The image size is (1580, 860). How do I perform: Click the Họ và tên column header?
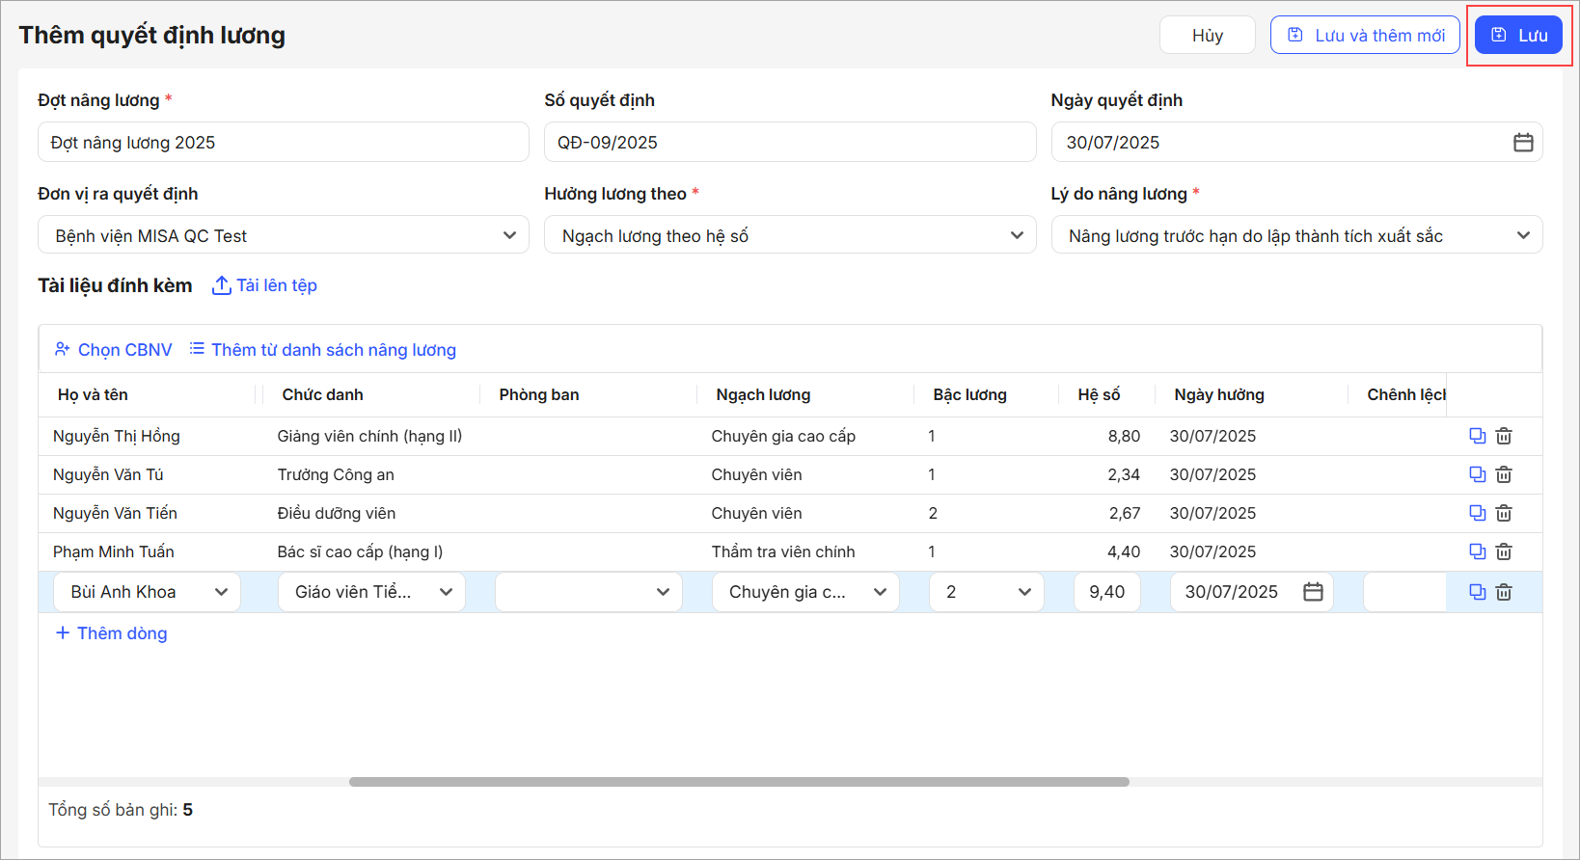[x=93, y=394]
